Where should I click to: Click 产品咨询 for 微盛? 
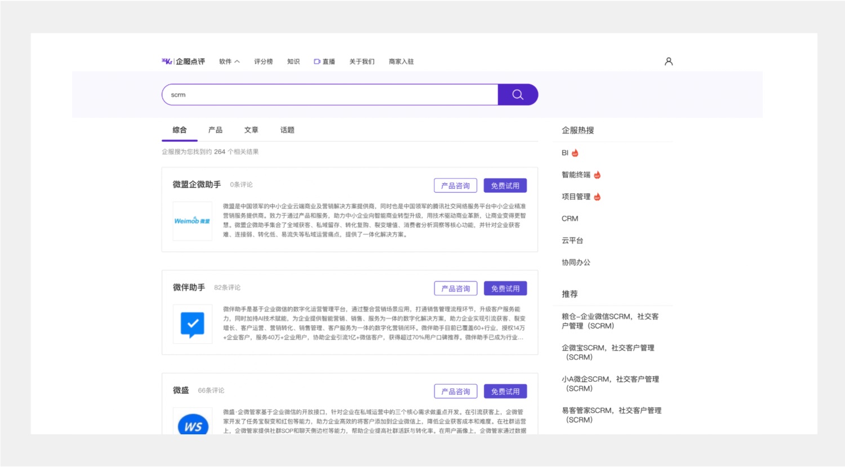455,392
